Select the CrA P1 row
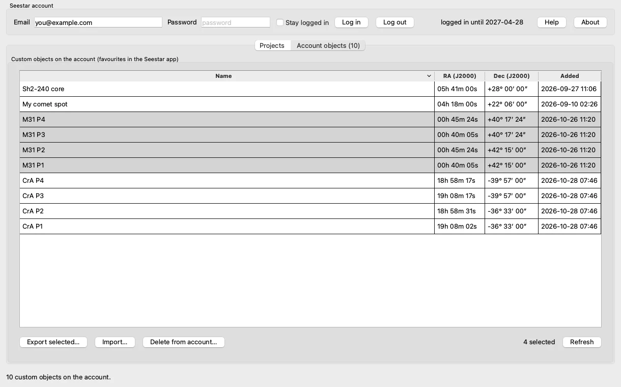 [310, 227]
